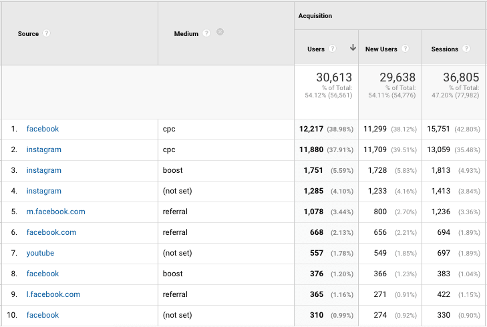Select the (not set) medium for youtube
The width and height of the screenshot is (487, 327).
177,253
